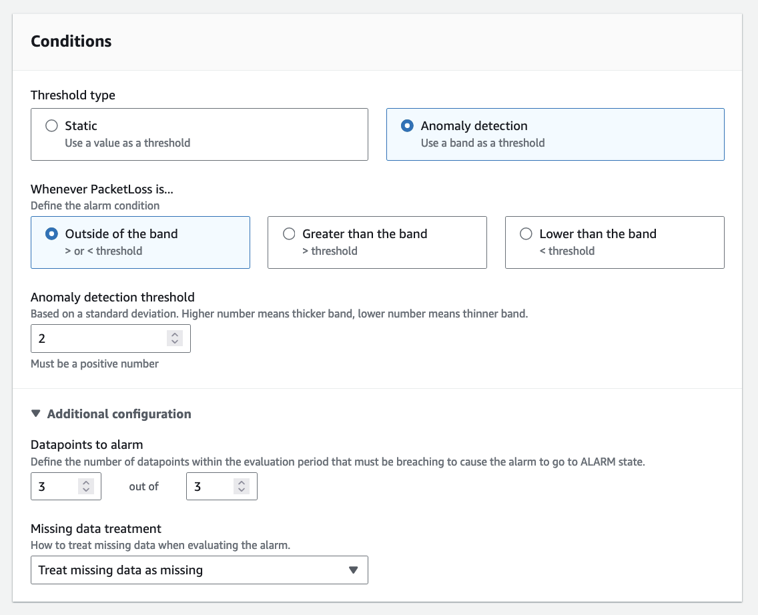
Task: Select the Outside of the band radio button
Action: (x=51, y=234)
